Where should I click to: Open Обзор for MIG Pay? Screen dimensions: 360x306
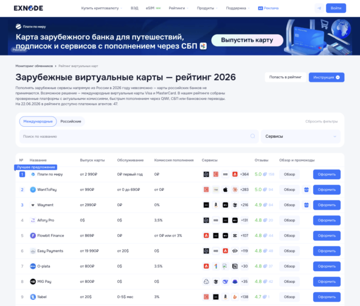289,282
